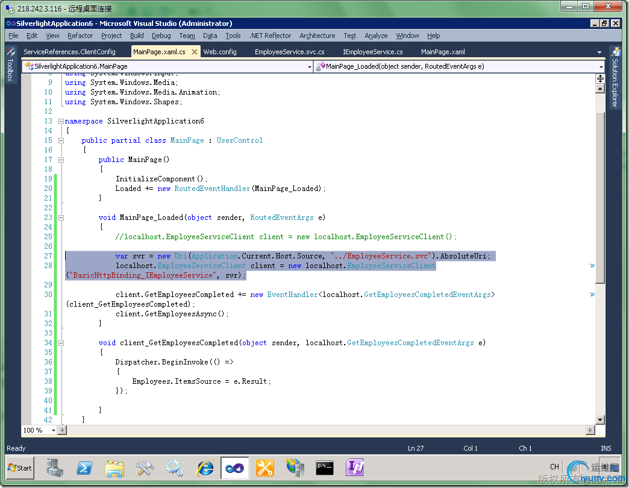Switch to EmployeeService.svc.cs tab
The width and height of the screenshot is (629, 488).
coord(290,52)
